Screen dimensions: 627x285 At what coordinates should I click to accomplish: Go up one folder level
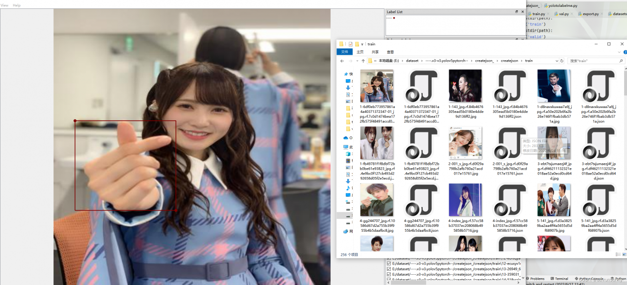tap(363, 61)
